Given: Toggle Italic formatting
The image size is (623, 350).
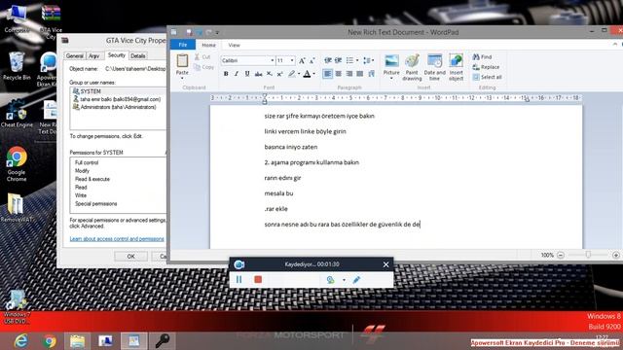Looking at the screenshot, I should pos(237,74).
